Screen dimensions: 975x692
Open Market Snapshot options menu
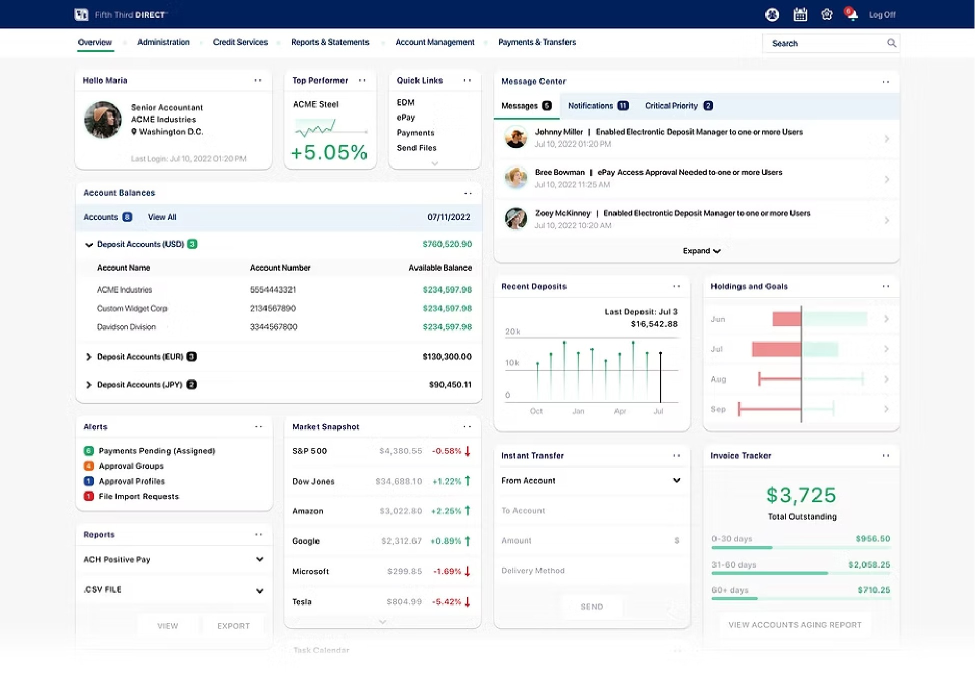coord(467,426)
